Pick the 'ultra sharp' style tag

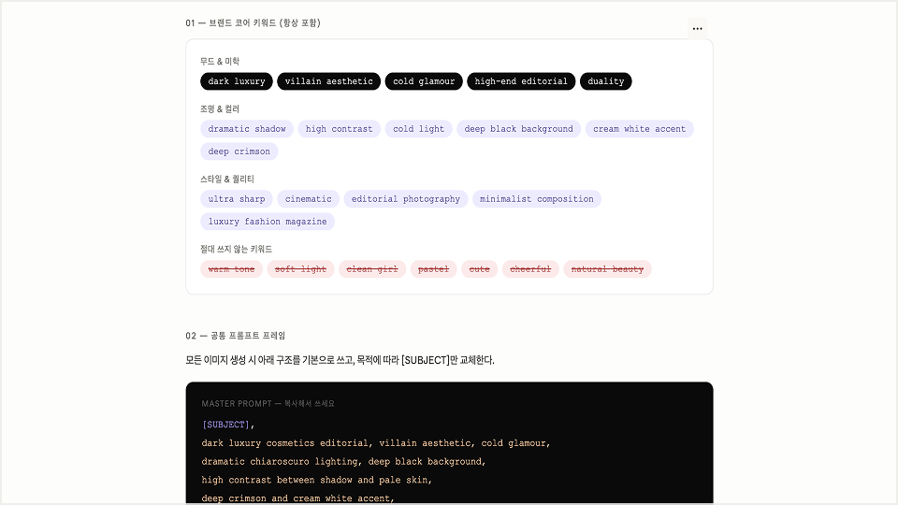[x=237, y=198]
